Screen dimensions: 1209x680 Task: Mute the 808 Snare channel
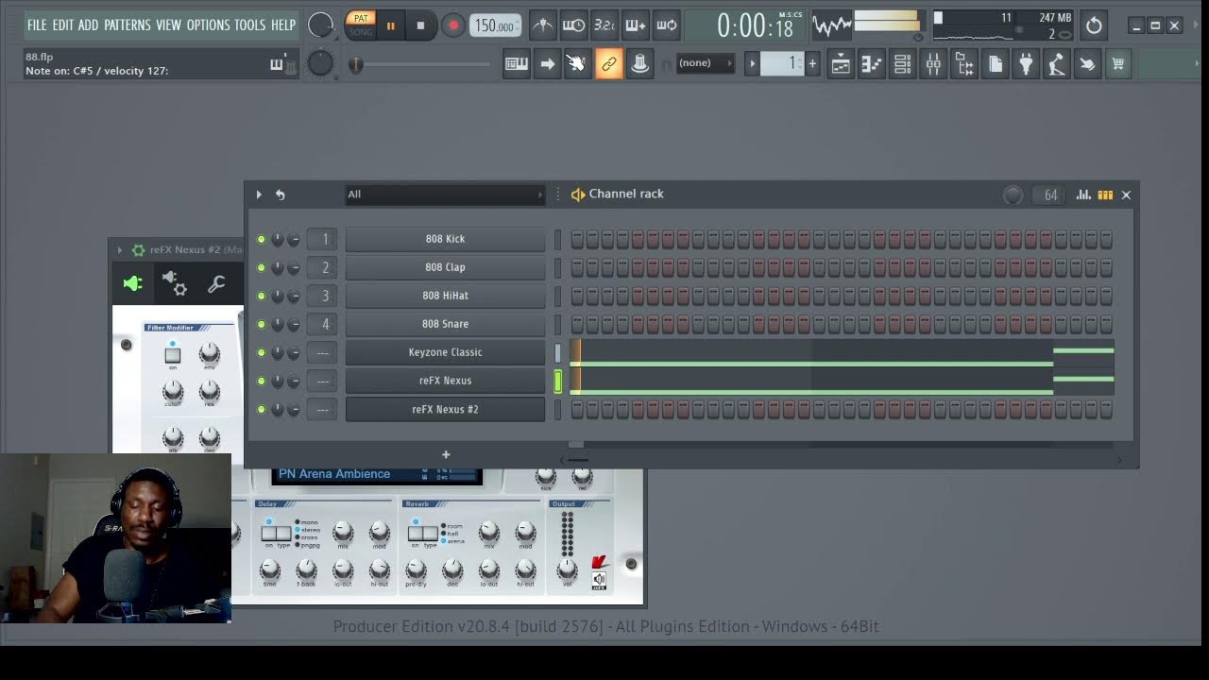[x=262, y=325]
